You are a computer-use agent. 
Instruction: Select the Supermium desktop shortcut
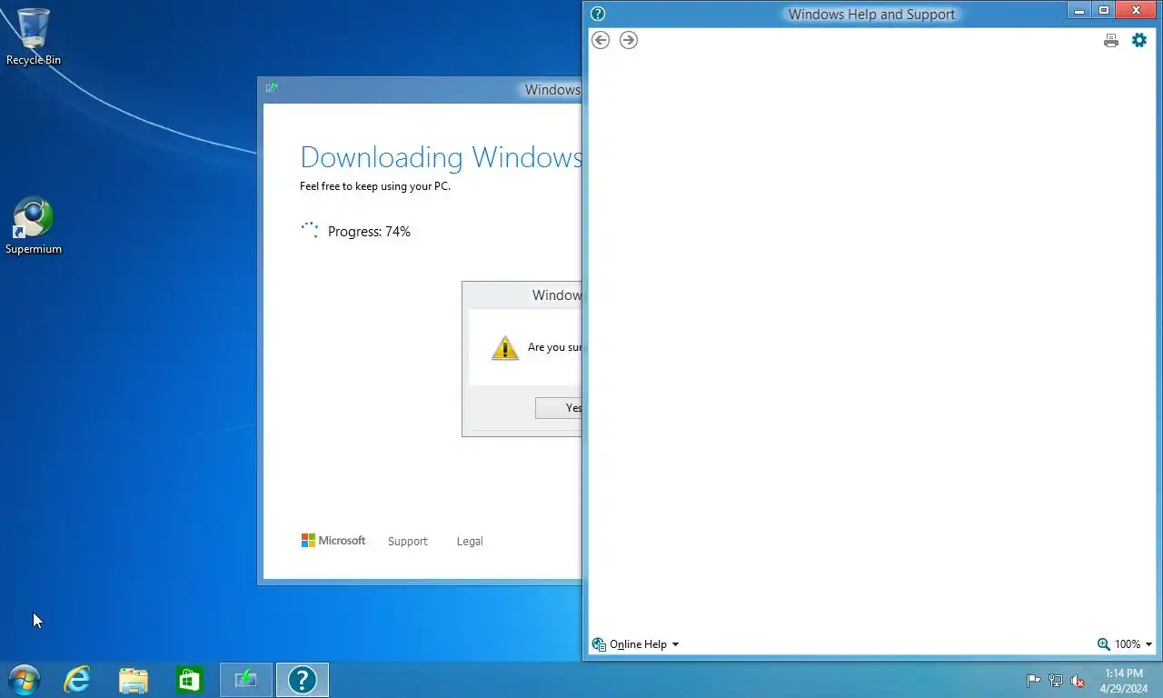click(34, 226)
